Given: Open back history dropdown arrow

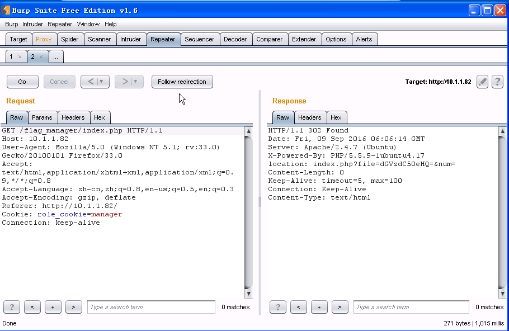Looking at the screenshot, I should [x=102, y=82].
